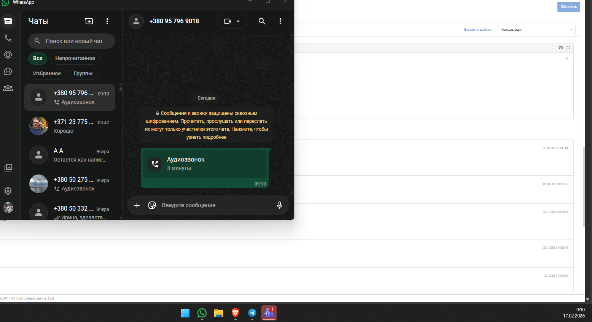Viewport: 592px width, 322px height.
Task: Open Brave browser from the taskbar
Action: 236,313
